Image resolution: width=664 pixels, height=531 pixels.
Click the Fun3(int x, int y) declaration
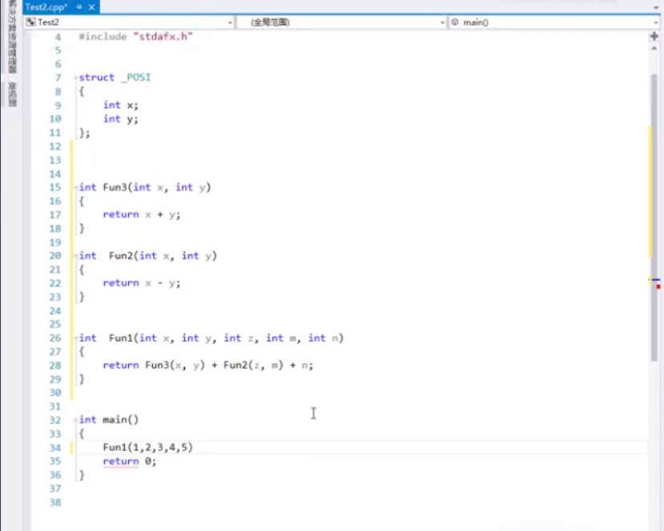tap(145, 187)
